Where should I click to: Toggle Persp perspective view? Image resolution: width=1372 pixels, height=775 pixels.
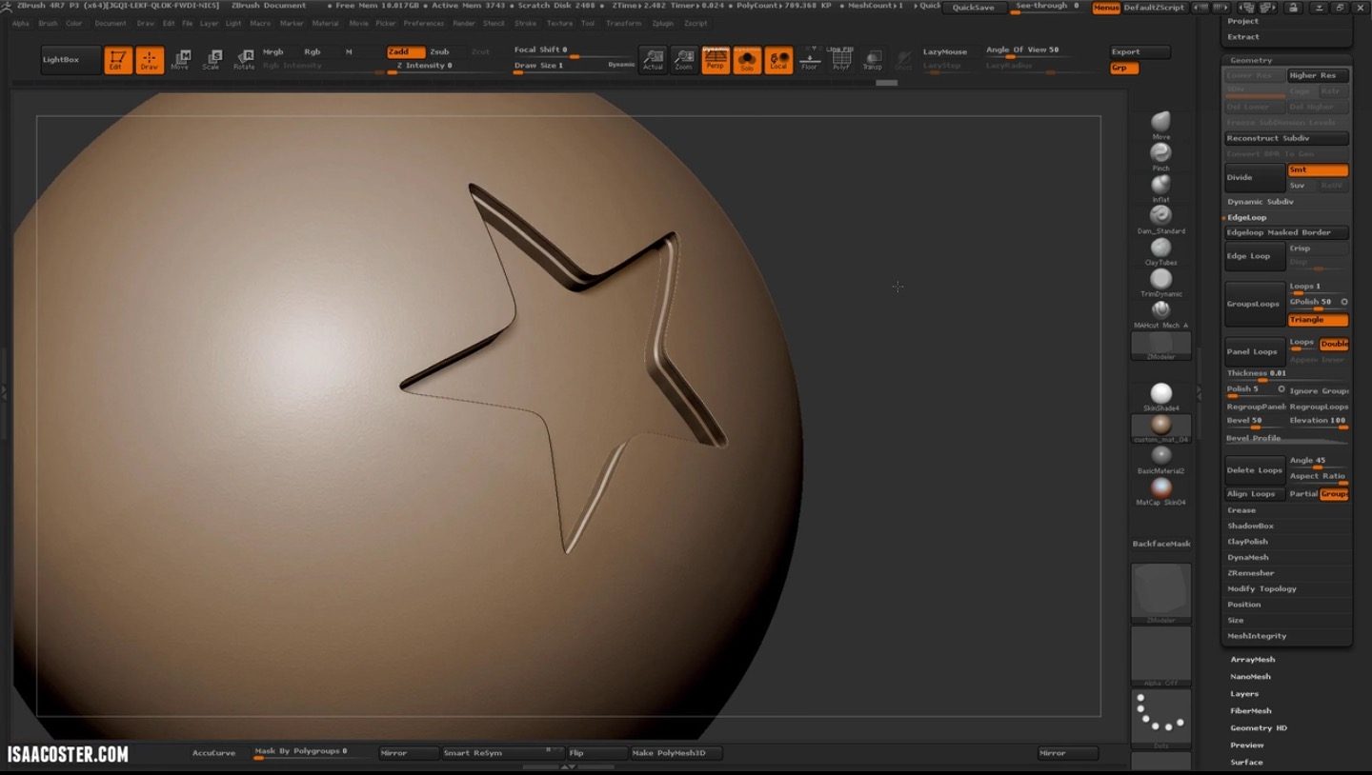coord(716,60)
